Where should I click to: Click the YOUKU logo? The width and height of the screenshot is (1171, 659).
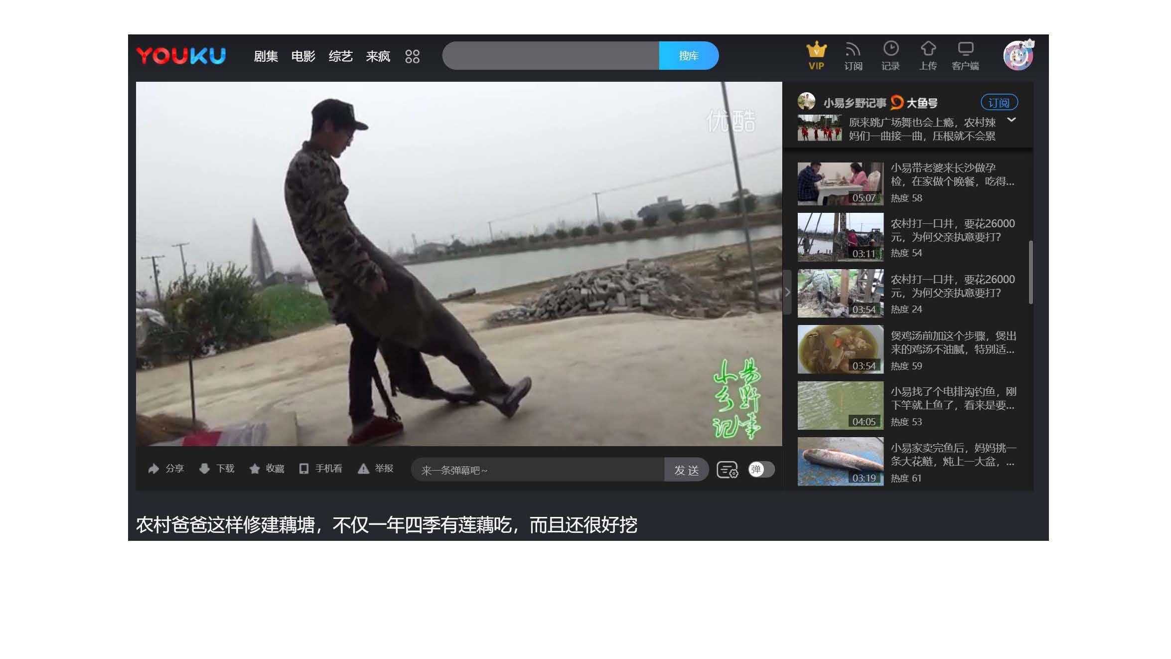[x=181, y=56]
